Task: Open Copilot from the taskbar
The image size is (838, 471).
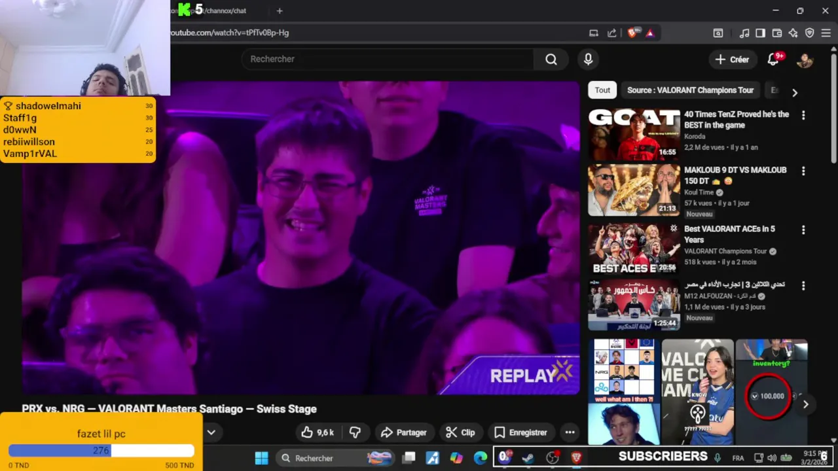Action: (x=456, y=458)
